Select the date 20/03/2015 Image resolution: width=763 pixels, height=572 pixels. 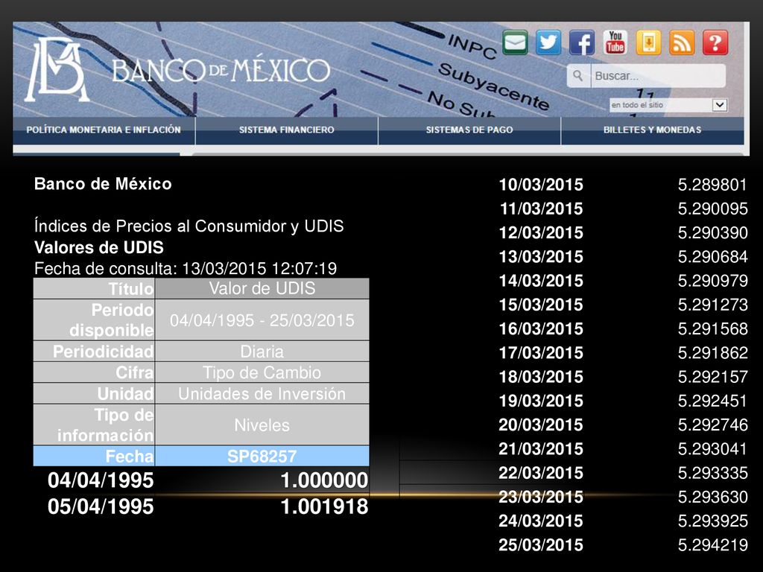[541, 425]
